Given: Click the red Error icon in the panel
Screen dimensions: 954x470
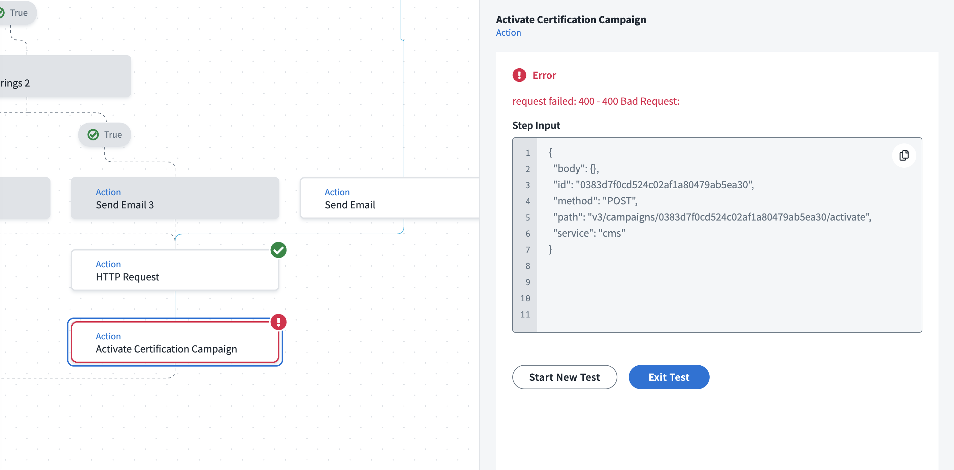Looking at the screenshot, I should [x=519, y=75].
